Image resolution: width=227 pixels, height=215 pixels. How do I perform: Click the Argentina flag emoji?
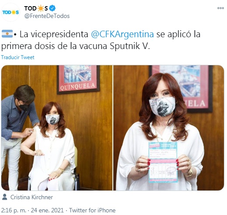[x=7, y=34]
